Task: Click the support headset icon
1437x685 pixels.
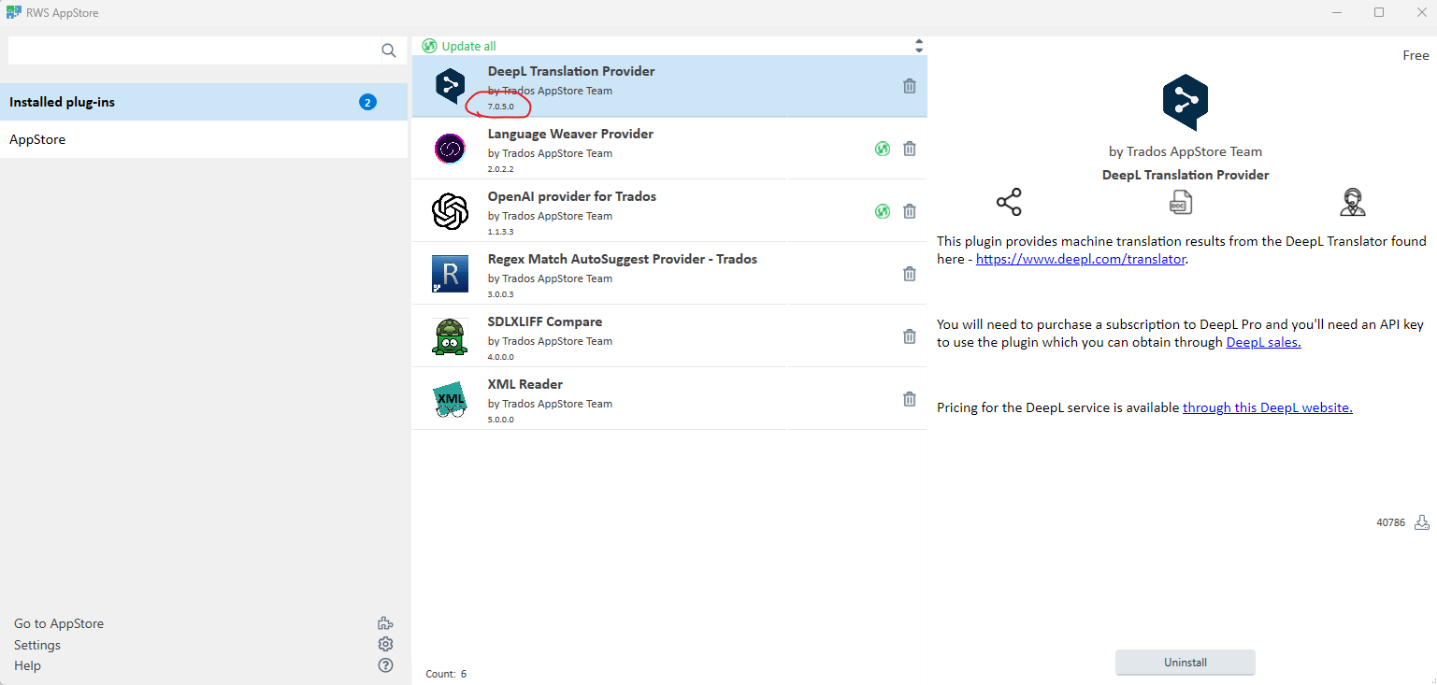Action: (1352, 202)
